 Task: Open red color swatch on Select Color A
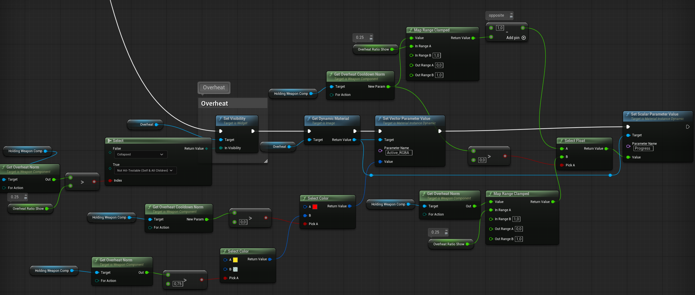tap(315, 207)
